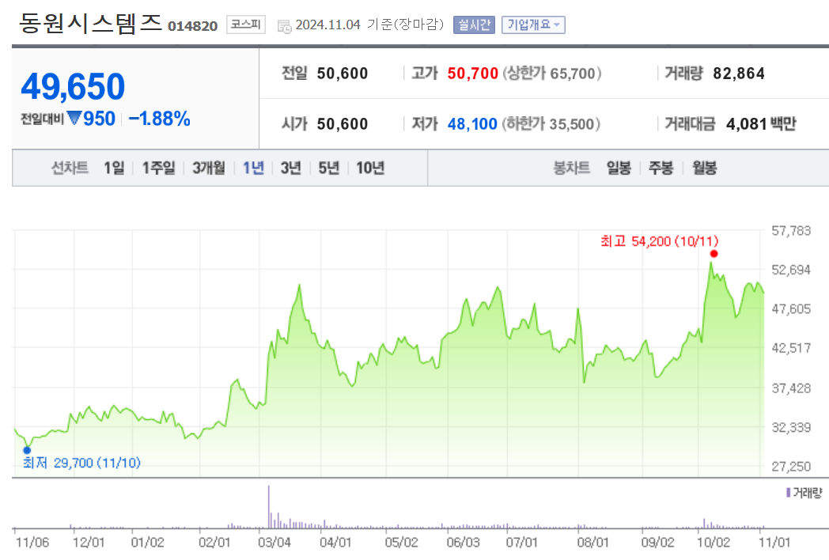Click the 42,517 y-axis label
Image resolution: width=829 pixels, height=560 pixels.
pyautogui.click(x=791, y=348)
